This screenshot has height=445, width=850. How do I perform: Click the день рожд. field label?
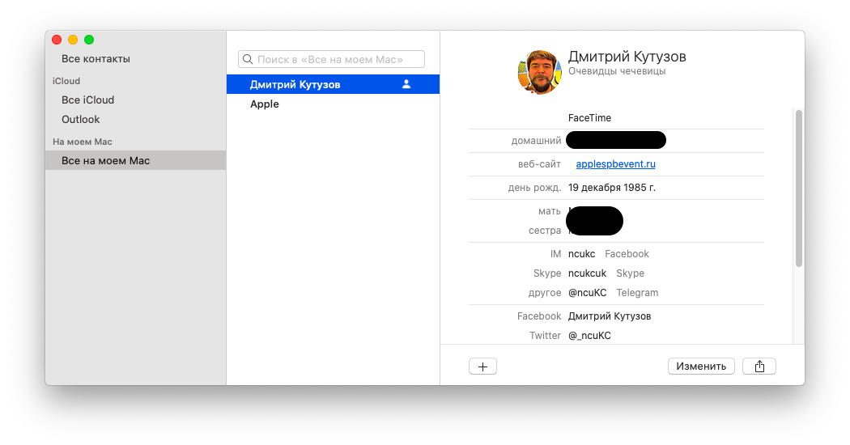click(x=534, y=188)
